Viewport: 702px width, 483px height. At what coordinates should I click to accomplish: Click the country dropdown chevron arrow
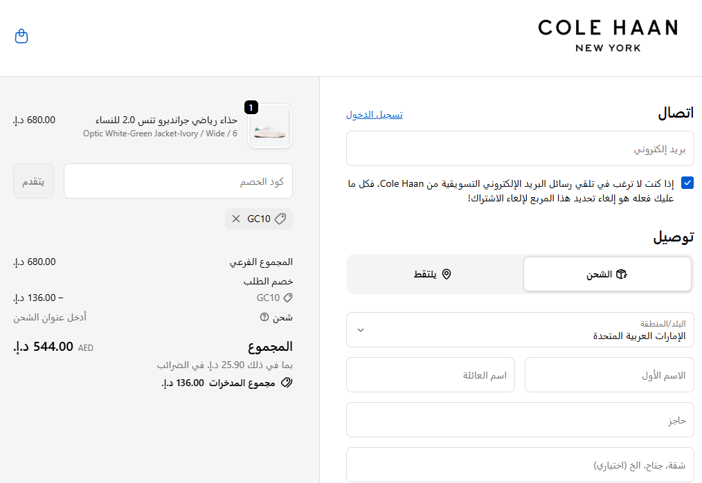361,330
